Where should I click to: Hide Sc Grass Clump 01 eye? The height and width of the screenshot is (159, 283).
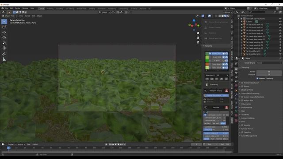coord(280,51)
